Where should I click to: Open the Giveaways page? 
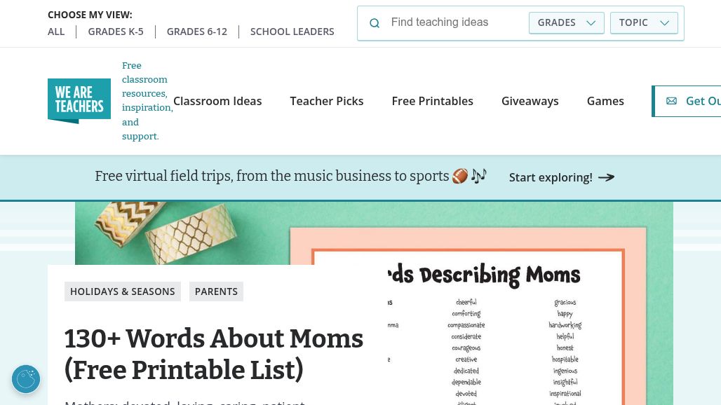530,101
